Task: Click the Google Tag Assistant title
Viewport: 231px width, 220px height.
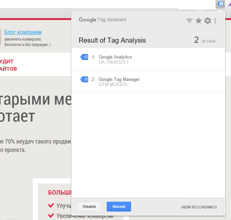Action: coord(103,20)
